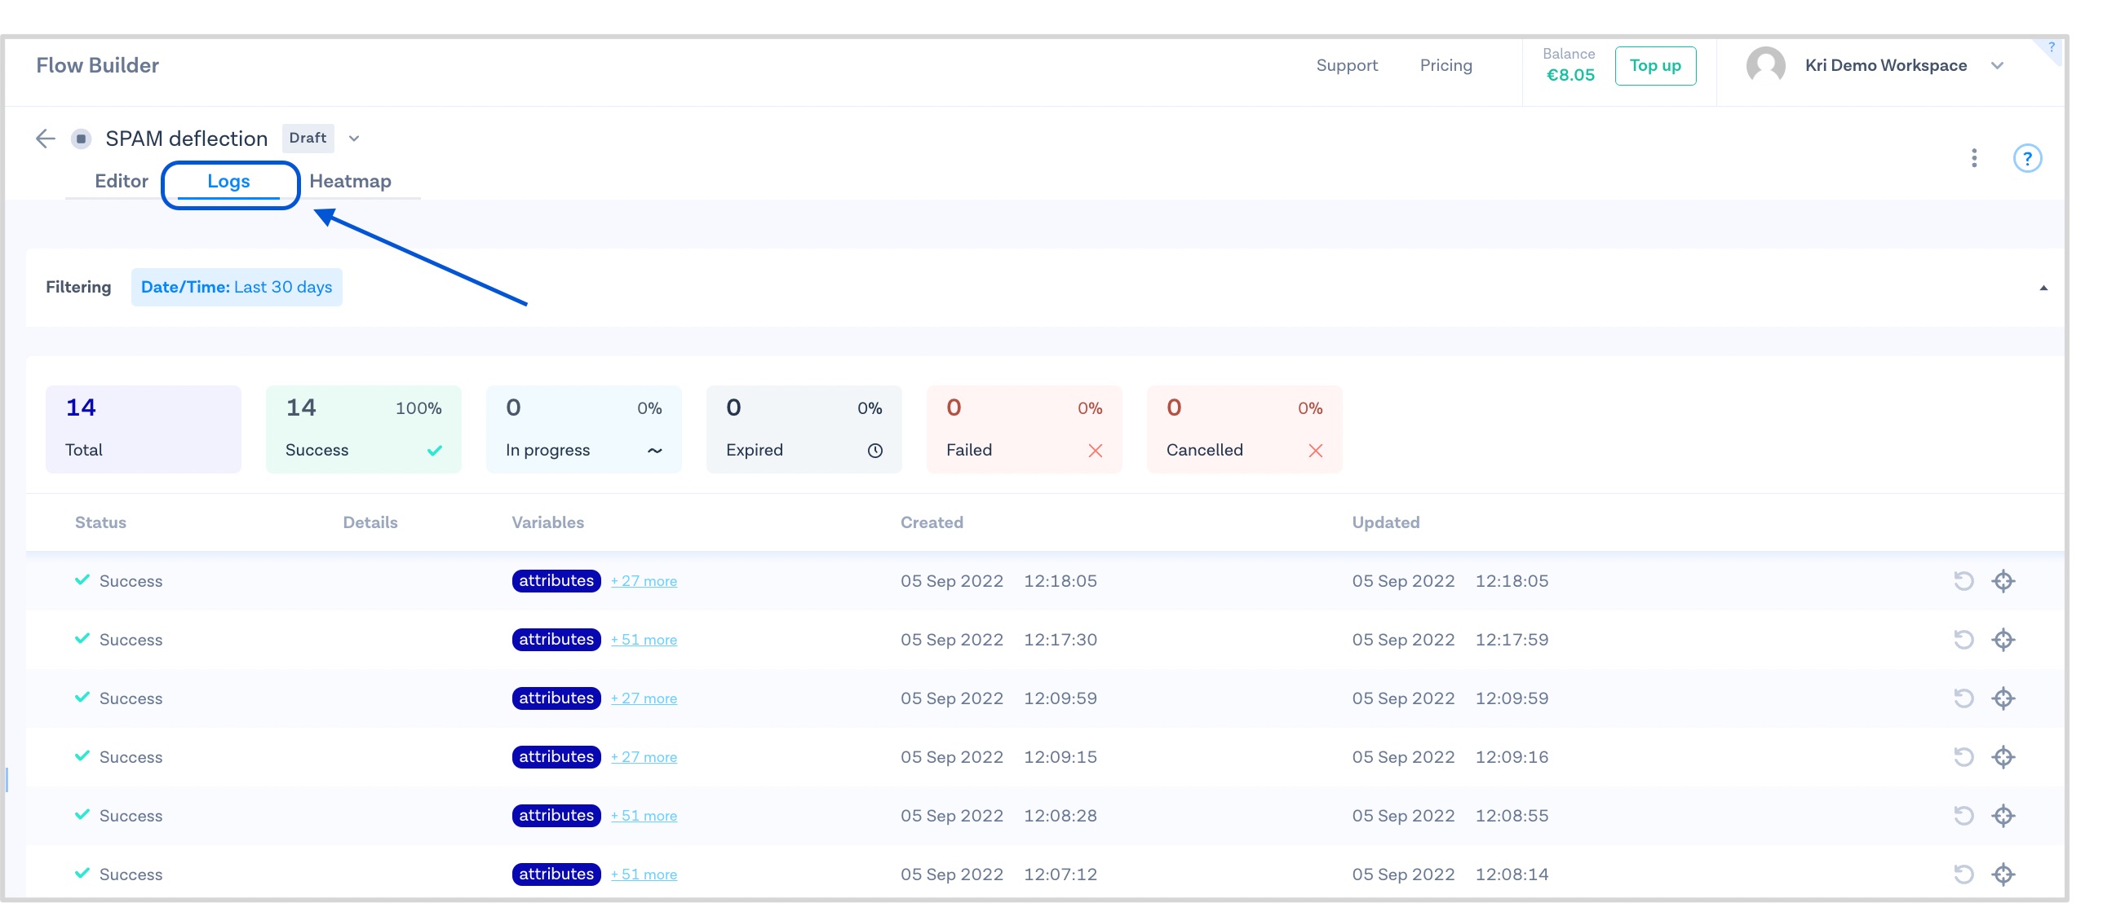Click the stop status icon next to flow name

tap(81, 139)
